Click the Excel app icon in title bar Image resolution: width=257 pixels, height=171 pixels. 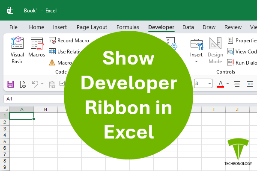[10, 10]
